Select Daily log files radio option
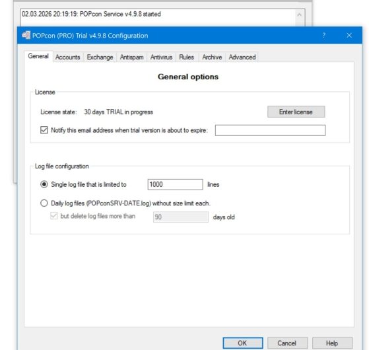Screen dimensions: 369x350 tap(44, 203)
